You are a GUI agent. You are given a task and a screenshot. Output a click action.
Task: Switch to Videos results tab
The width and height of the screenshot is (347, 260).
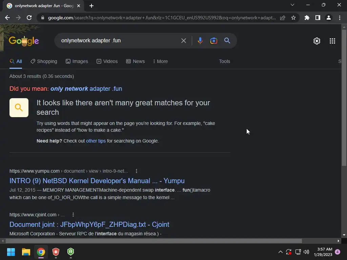[x=107, y=62]
